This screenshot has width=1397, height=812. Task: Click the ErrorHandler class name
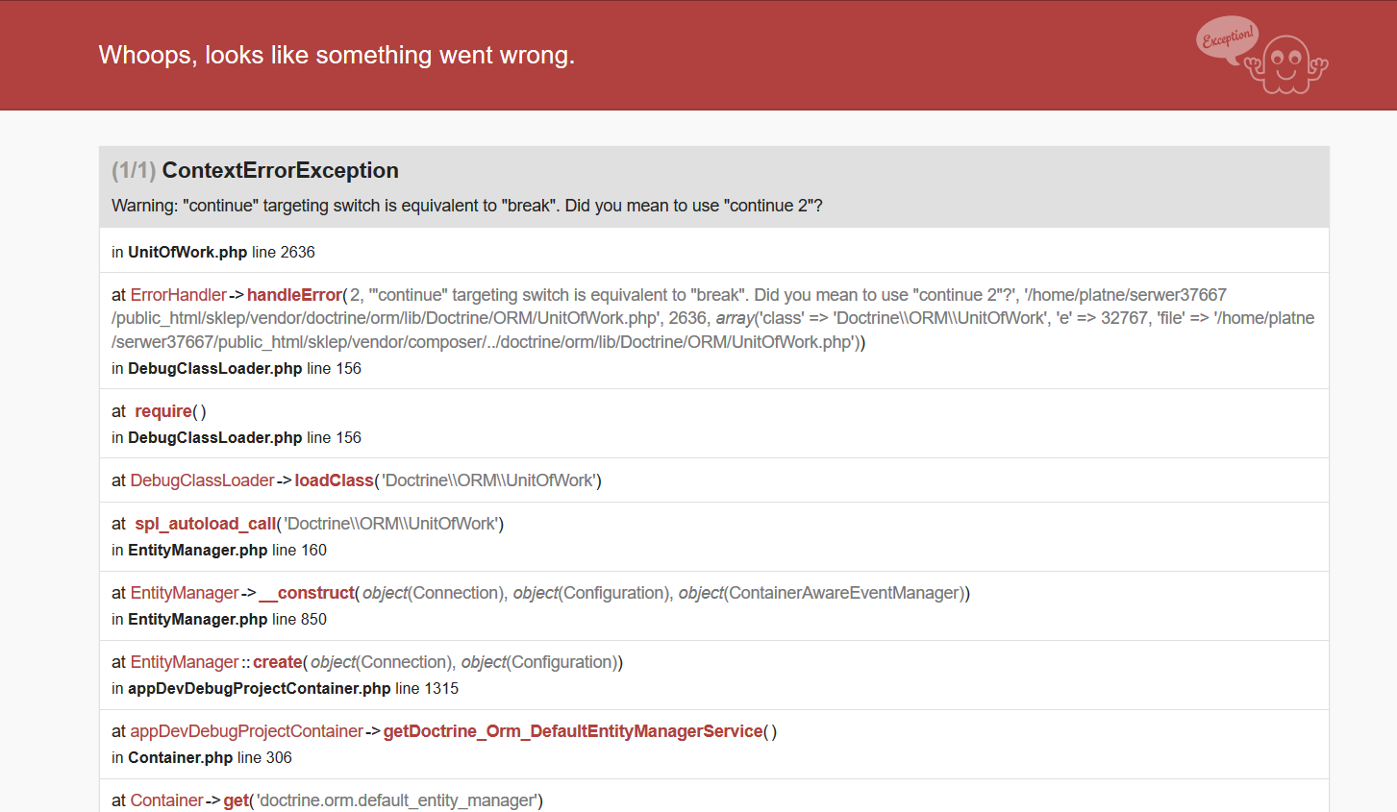pyautogui.click(x=178, y=295)
